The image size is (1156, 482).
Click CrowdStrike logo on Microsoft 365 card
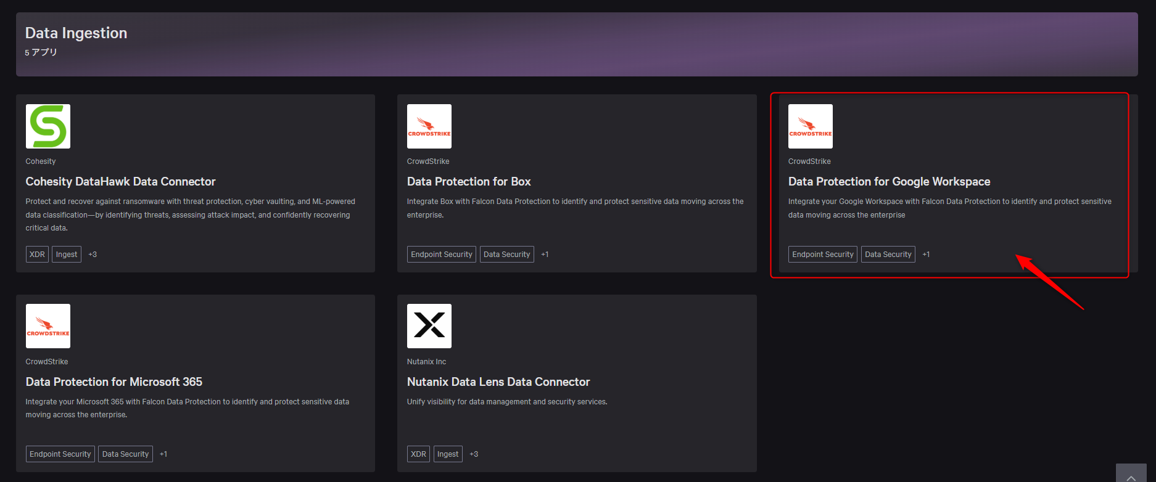point(48,326)
